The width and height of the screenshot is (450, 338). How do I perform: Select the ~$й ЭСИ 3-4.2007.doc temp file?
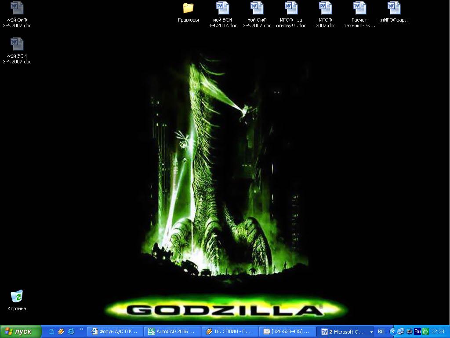pos(17,44)
